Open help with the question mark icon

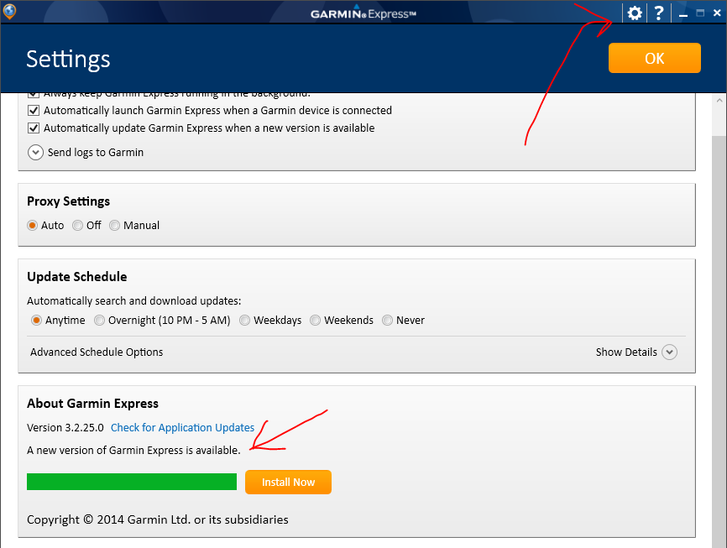[659, 13]
